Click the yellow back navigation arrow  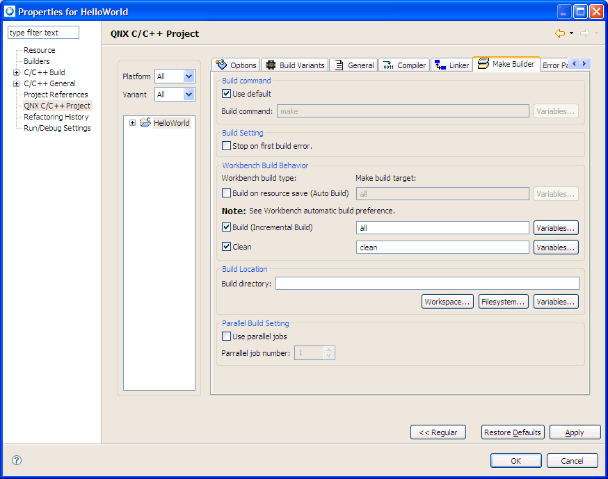click(561, 33)
